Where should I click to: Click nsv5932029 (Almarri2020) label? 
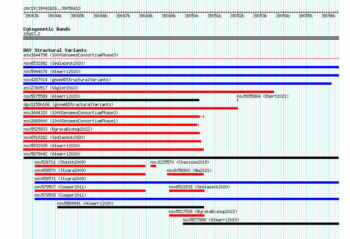pyautogui.click(x=52, y=146)
